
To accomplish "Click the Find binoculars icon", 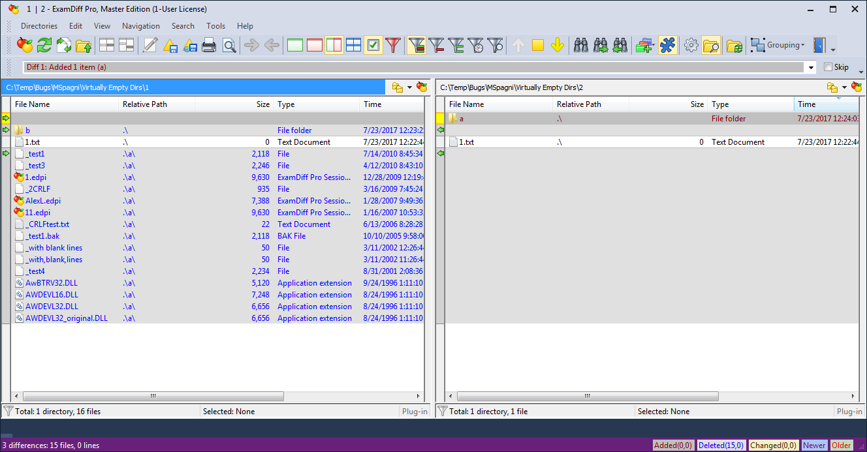I will tap(581, 45).
